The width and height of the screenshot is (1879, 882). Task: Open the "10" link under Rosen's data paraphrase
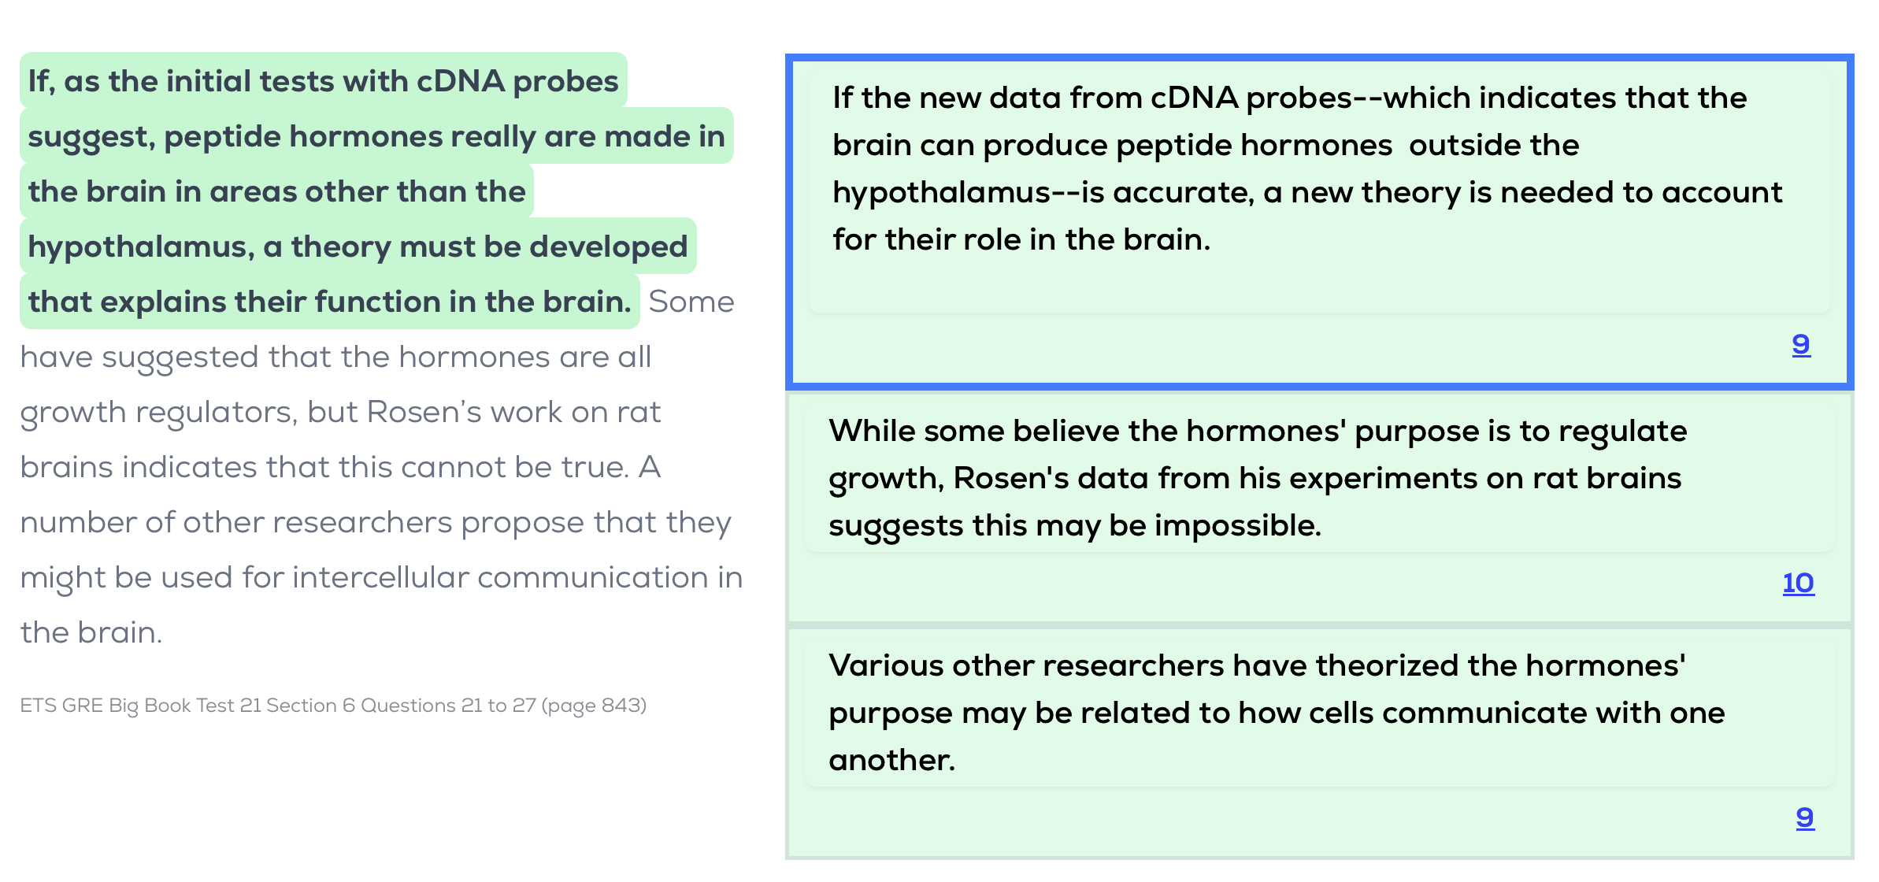pyautogui.click(x=1798, y=583)
